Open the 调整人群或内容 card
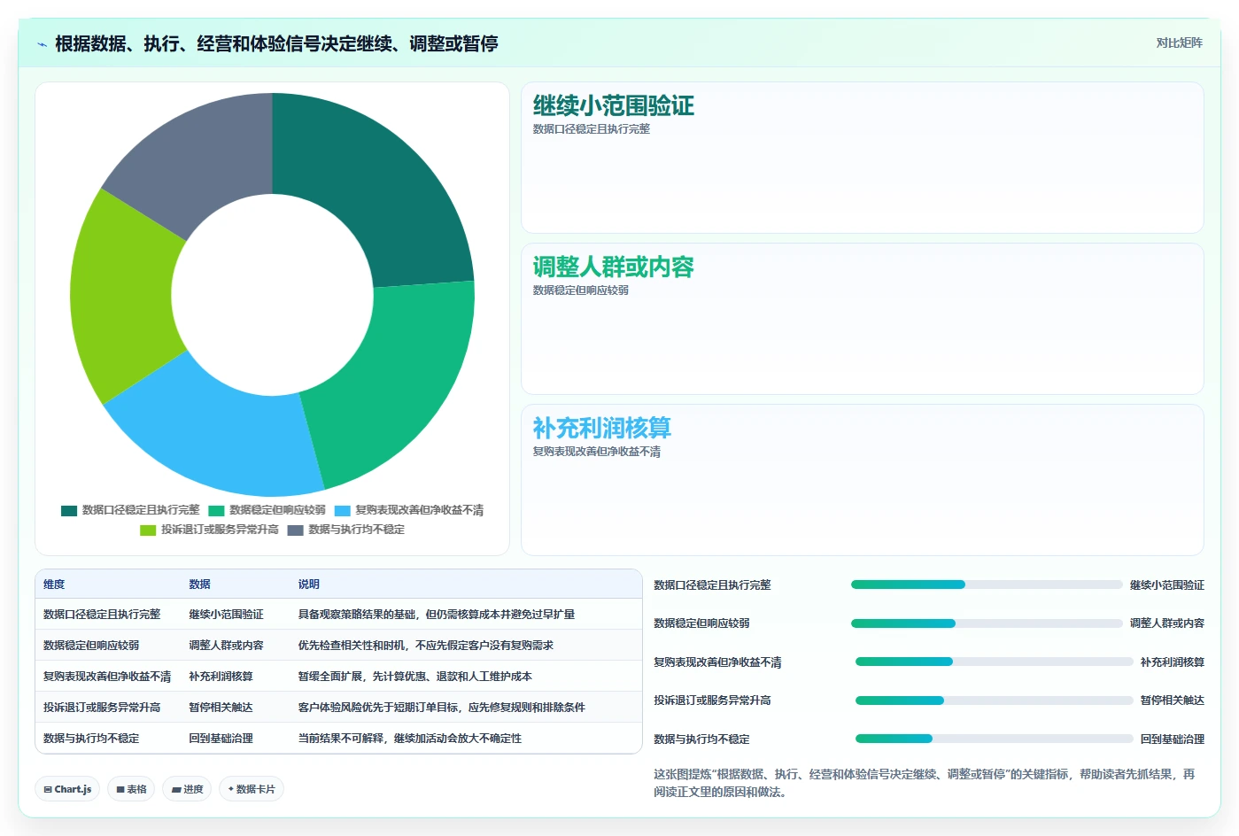Viewport: 1239px width, 836px height. coord(862,319)
